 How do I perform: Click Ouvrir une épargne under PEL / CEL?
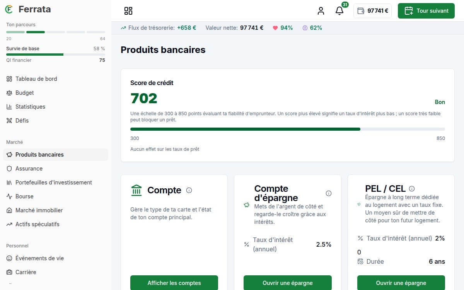pos(401,283)
